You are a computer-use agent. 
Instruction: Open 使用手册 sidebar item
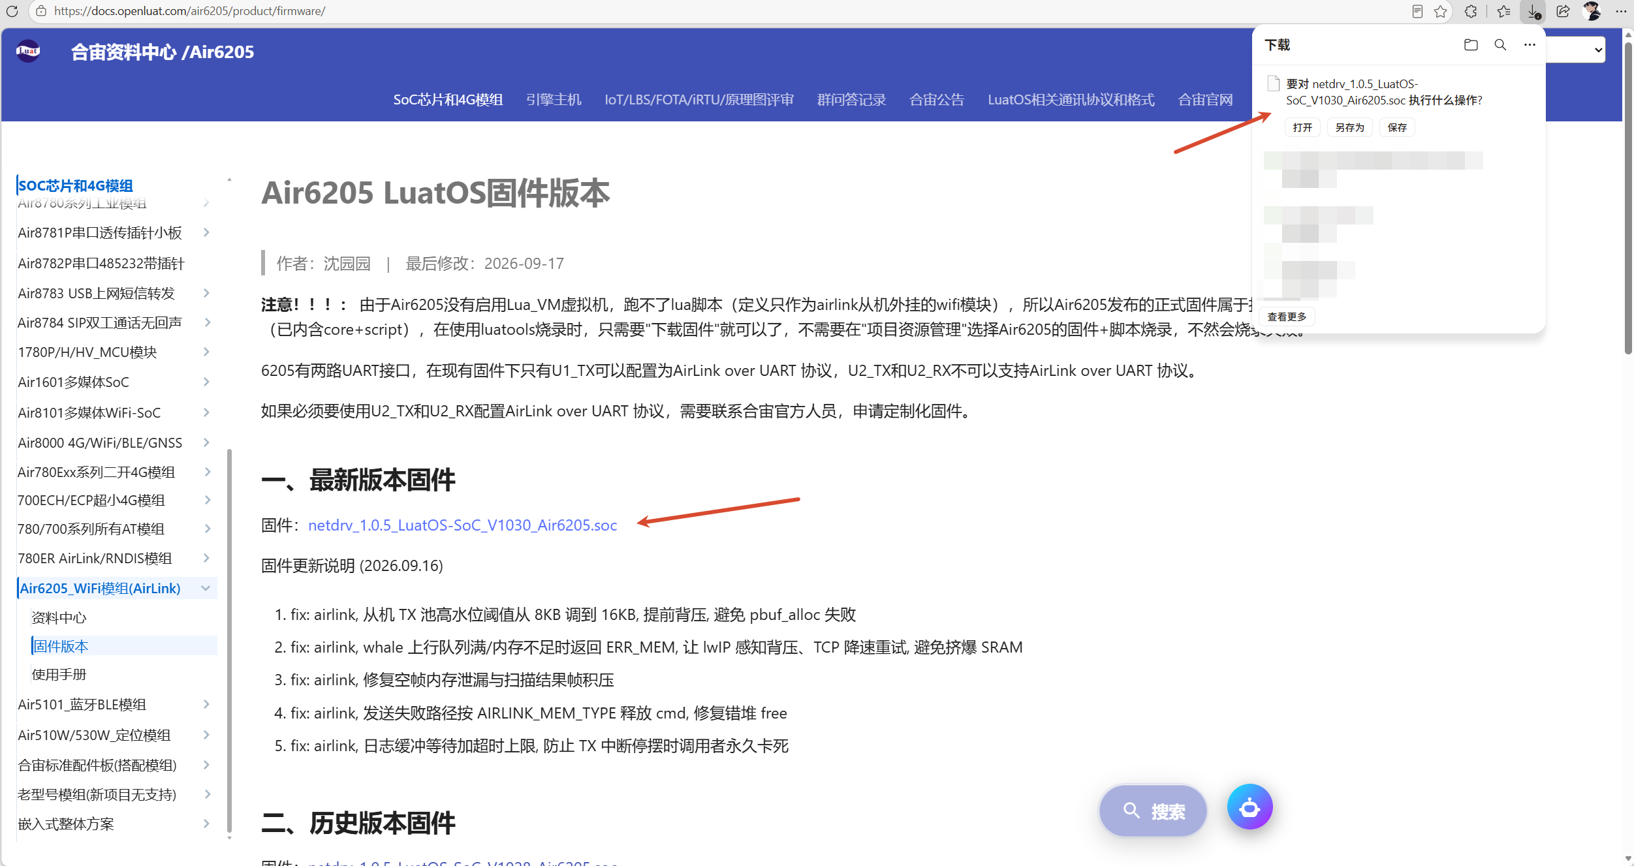59,674
